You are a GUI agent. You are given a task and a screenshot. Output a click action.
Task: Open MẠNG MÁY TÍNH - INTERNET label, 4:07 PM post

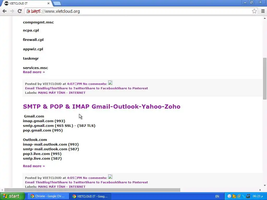pyautogui.click(x=62, y=93)
